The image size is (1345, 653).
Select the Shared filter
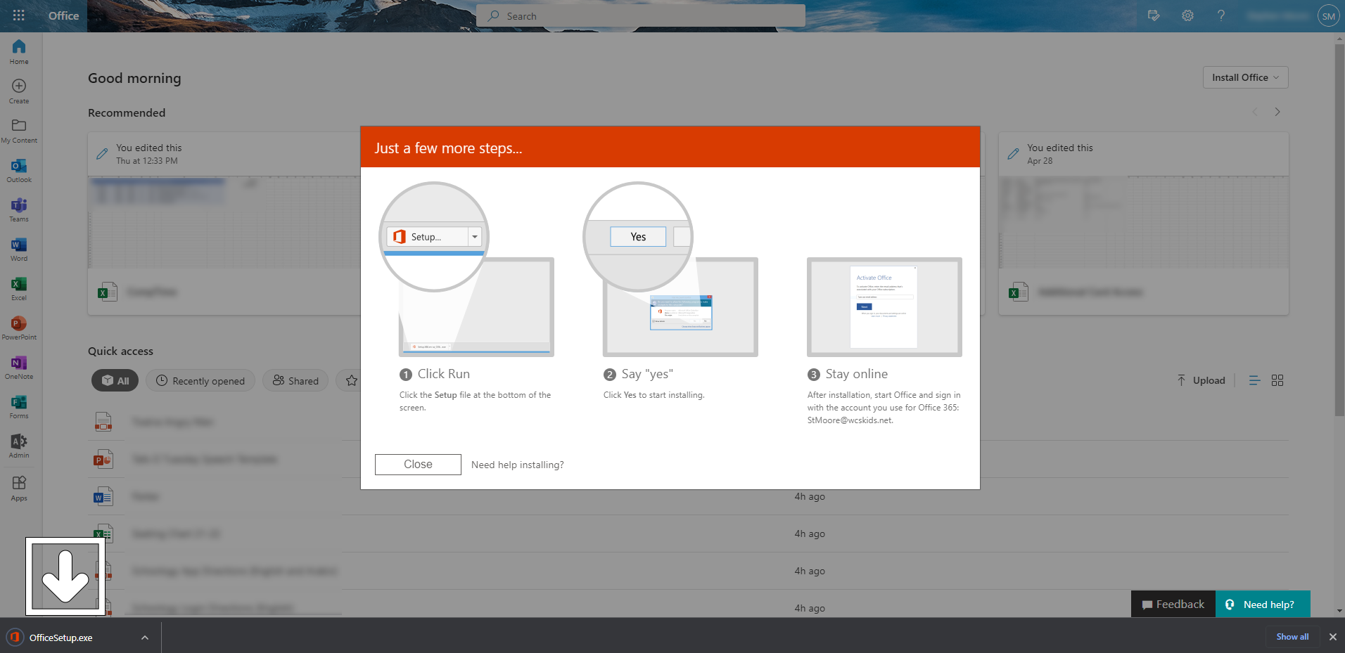[295, 380]
